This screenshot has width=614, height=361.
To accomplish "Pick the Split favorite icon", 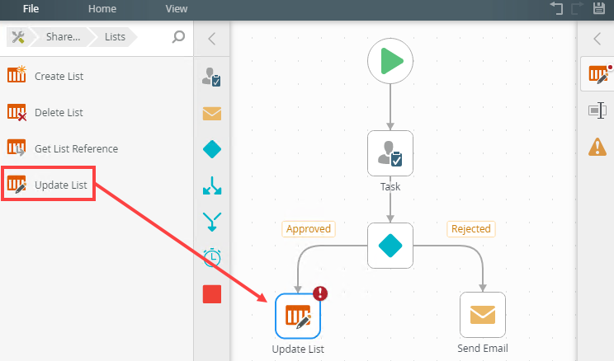I will click(212, 185).
